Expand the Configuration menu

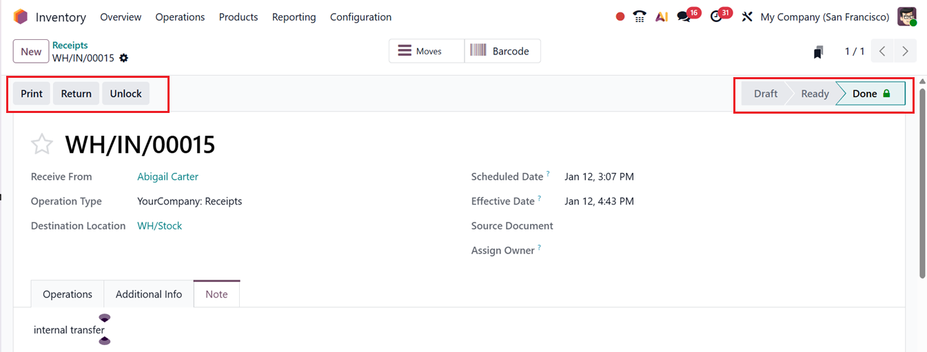[x=360, y=17]
